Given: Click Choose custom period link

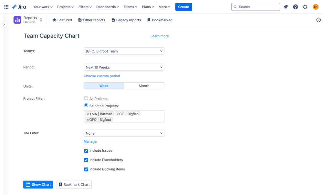Looking at the screenshot, I should point(102,76).
